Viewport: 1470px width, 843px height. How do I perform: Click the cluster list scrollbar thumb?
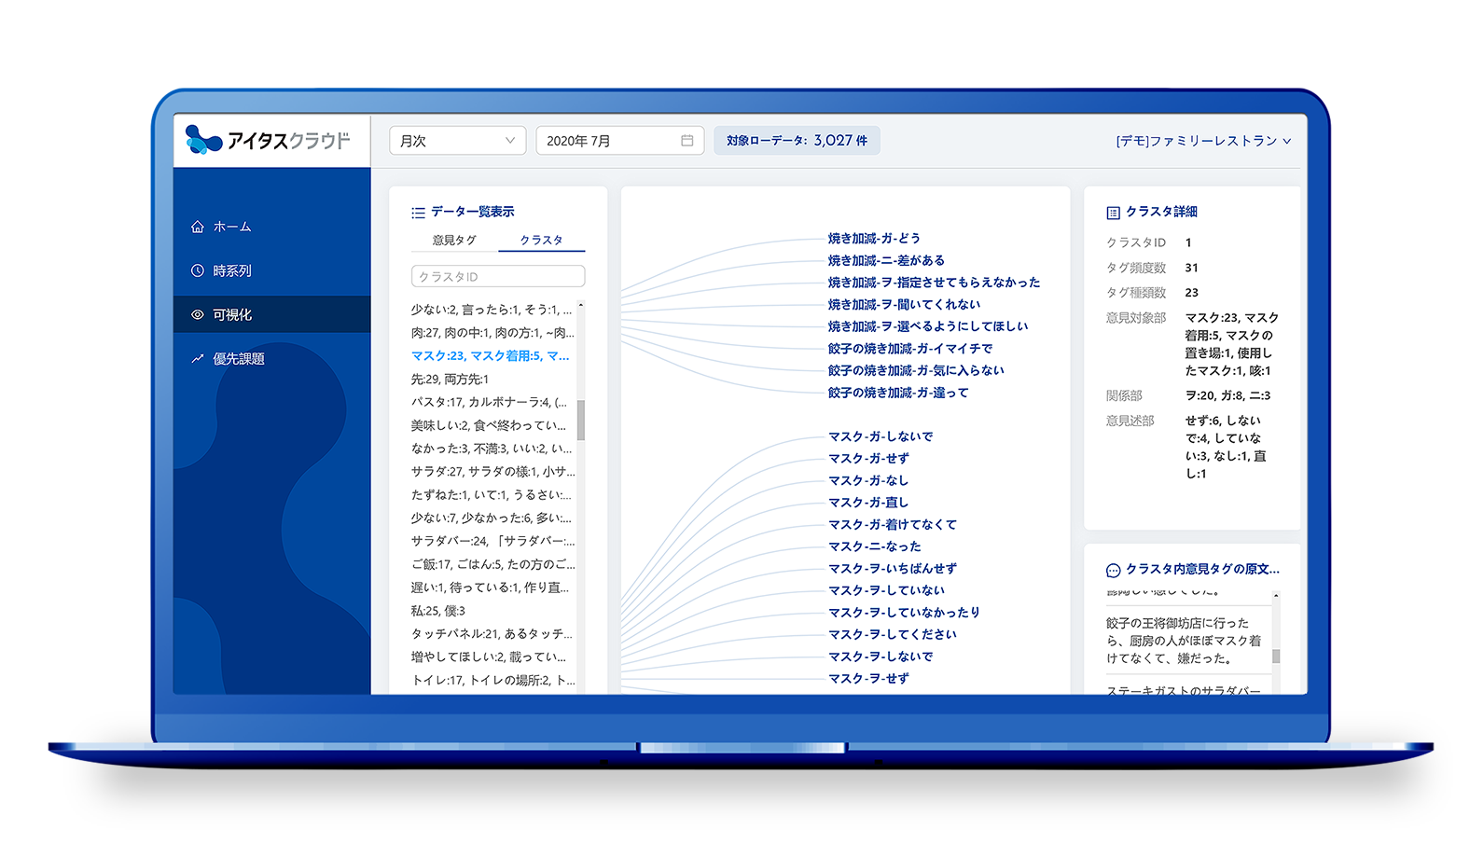[x=581, y=420]
